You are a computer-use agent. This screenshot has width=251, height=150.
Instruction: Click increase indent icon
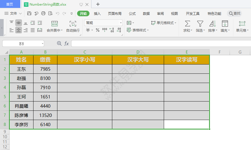pyautogui.click(x=40, y=23)
